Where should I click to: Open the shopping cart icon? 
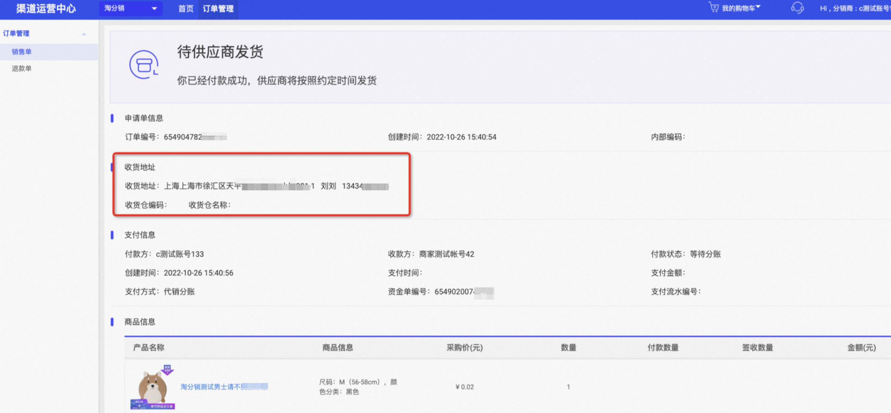(714, 7)
